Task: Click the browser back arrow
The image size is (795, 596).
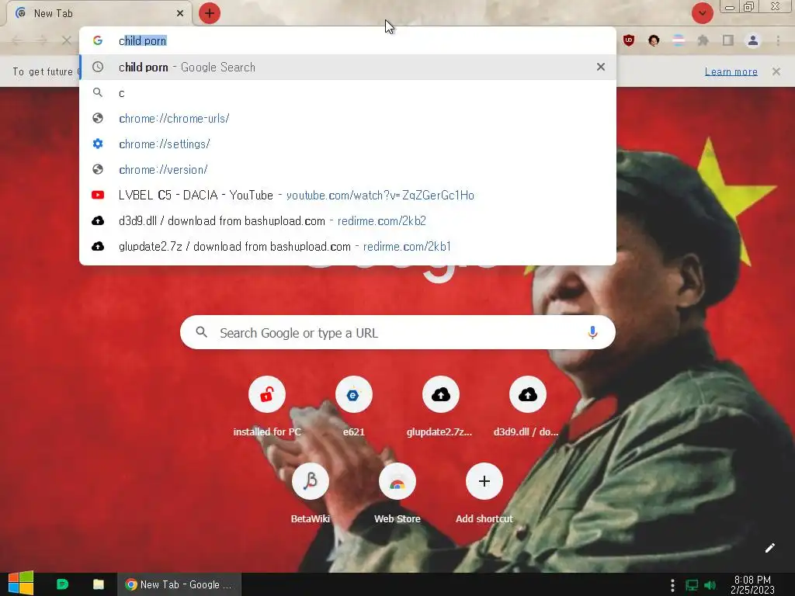Action: [17, 40]
